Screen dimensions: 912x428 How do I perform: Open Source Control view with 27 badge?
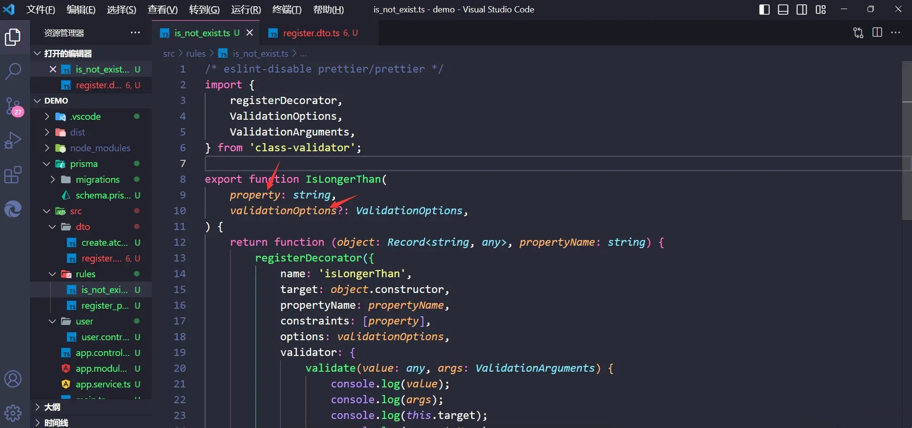pyautogui.click(x=13, y=106)
